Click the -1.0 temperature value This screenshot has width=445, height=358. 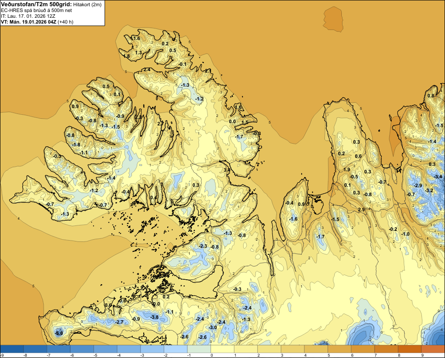pos(405,234)
